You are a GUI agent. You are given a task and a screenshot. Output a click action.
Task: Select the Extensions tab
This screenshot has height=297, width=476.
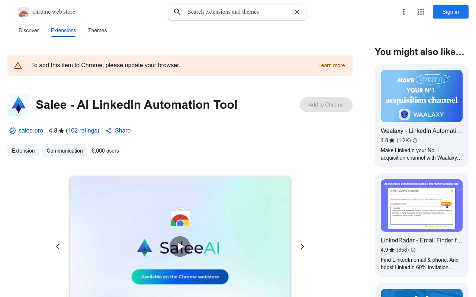(x=64, y=30)
